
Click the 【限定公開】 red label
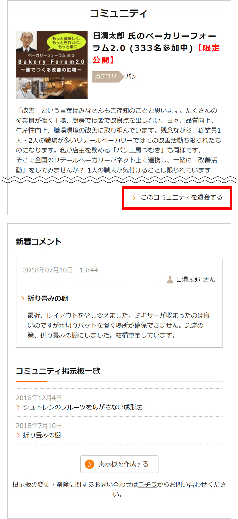point(156,54)
